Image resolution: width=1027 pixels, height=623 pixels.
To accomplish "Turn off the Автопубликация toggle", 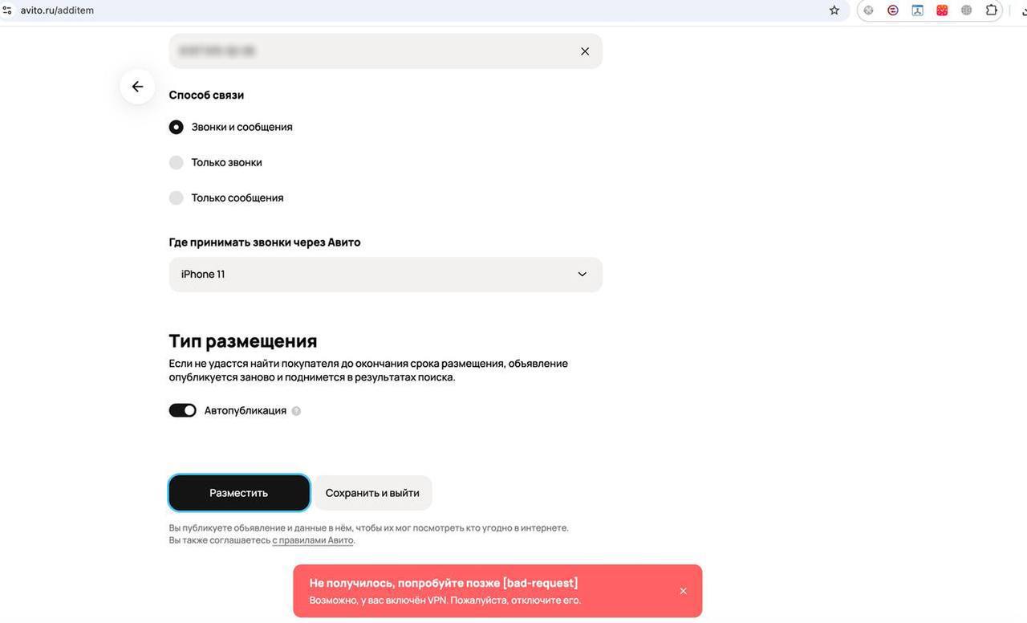I will (x=183, y=410).
